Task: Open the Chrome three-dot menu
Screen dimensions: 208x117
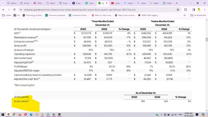Action: coord(205,10)
